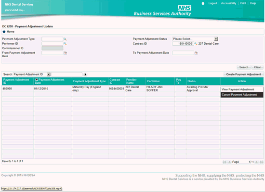Choose View Payment Adjustment from action menu
Image resolution: width=265 pixels, height=192 pixels.
(x=242, y=90)
